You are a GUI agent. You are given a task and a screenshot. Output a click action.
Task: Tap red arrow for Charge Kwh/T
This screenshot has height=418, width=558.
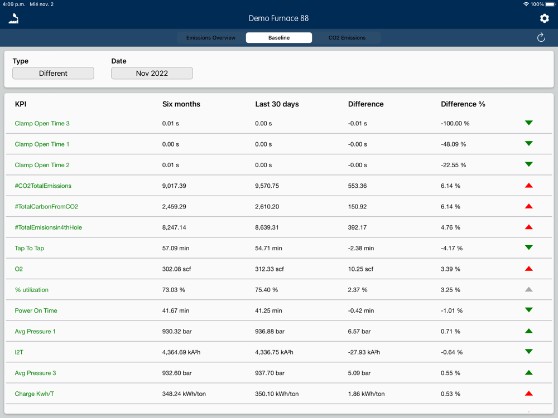pos(529,393)
